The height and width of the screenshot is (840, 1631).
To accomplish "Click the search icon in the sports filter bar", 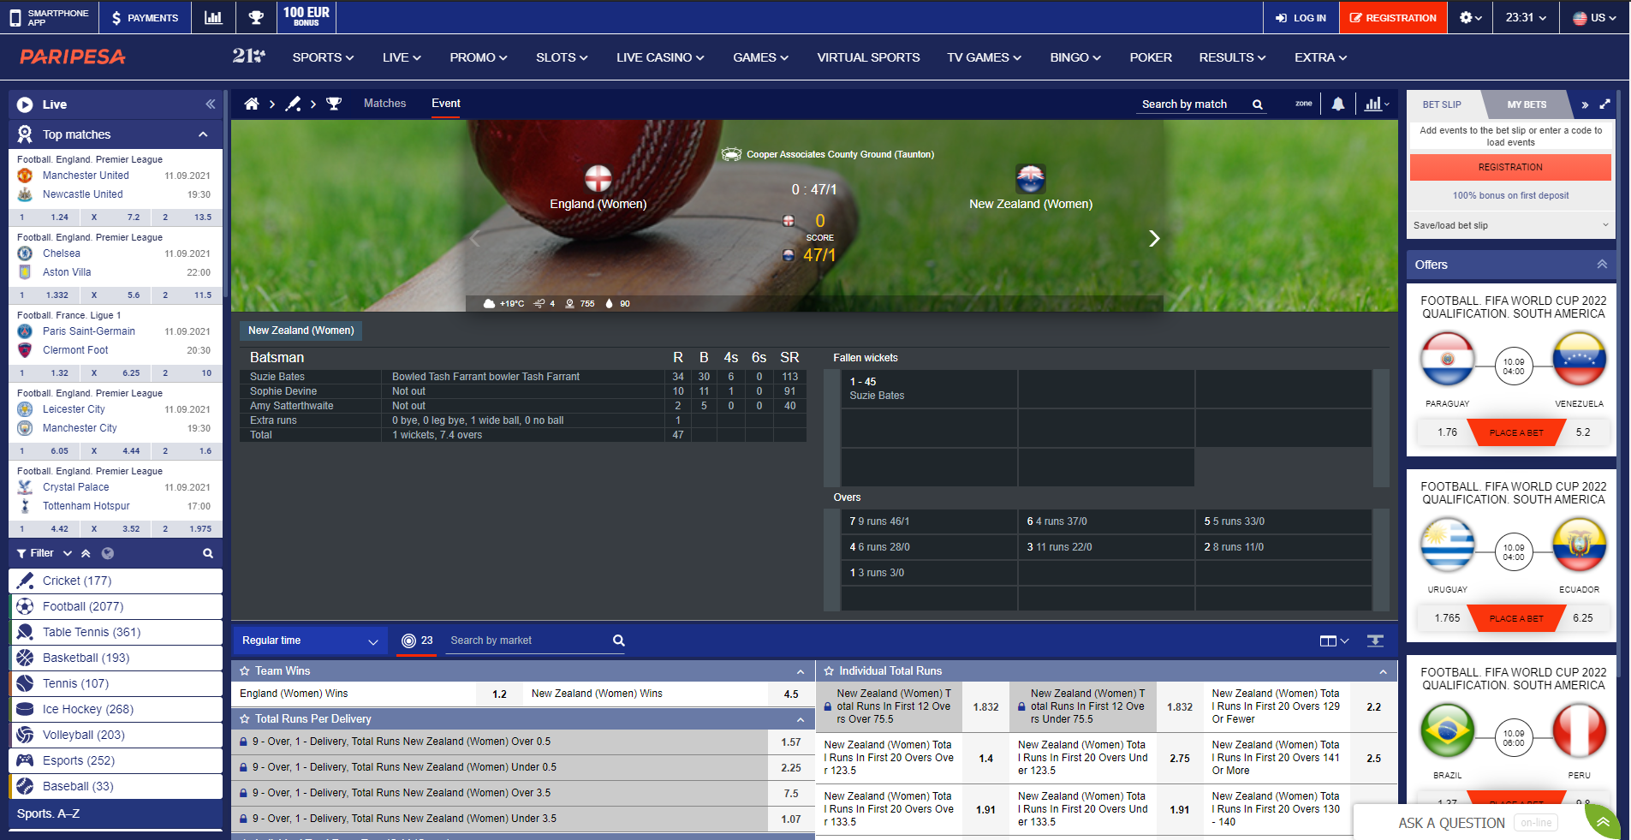I will point(207,553).
